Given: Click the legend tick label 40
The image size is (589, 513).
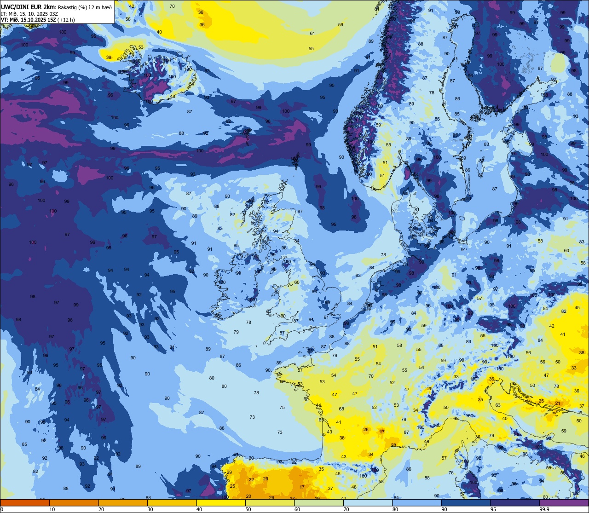Looking at the screenshot, I should pos(199,509).
